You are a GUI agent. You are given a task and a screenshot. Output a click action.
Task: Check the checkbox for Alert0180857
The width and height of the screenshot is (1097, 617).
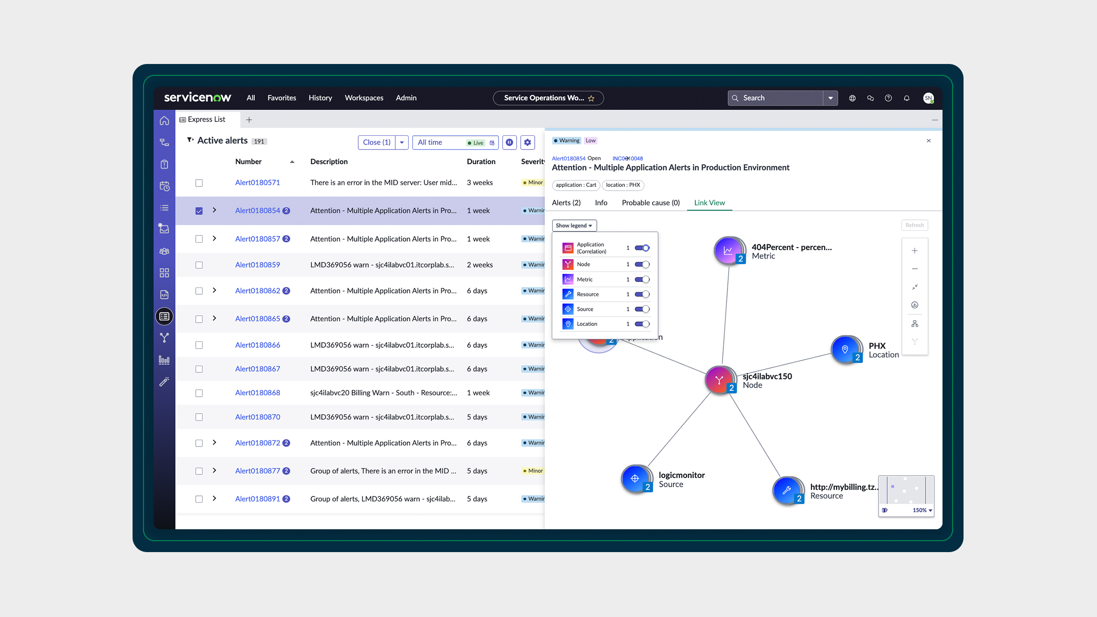(x=199, y=239)
